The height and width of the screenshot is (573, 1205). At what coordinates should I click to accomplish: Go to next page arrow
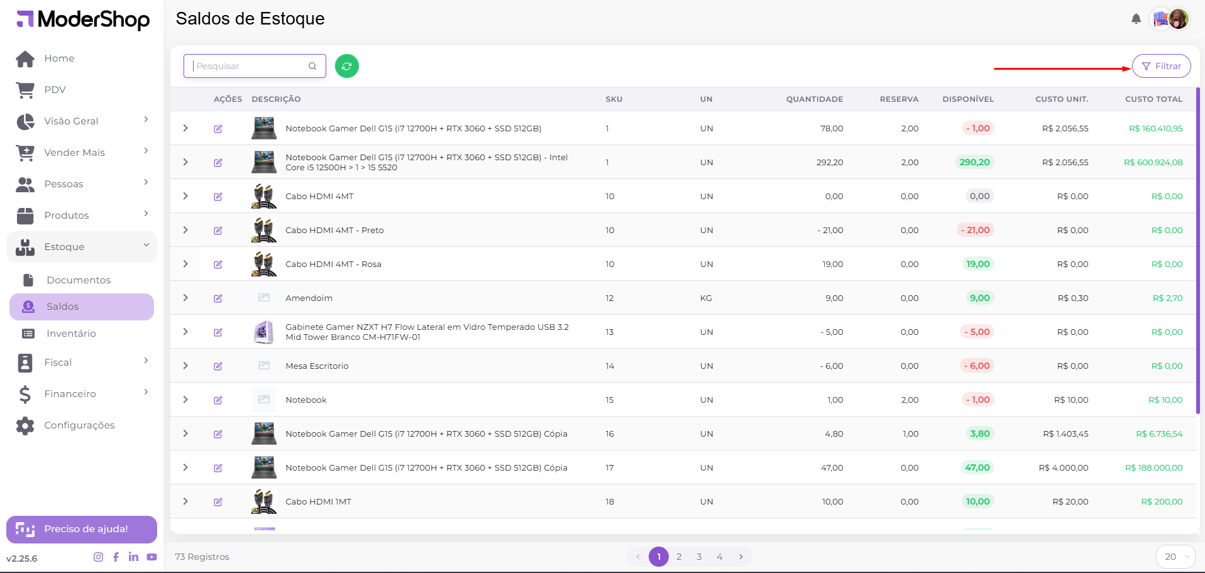click(741, 557)
